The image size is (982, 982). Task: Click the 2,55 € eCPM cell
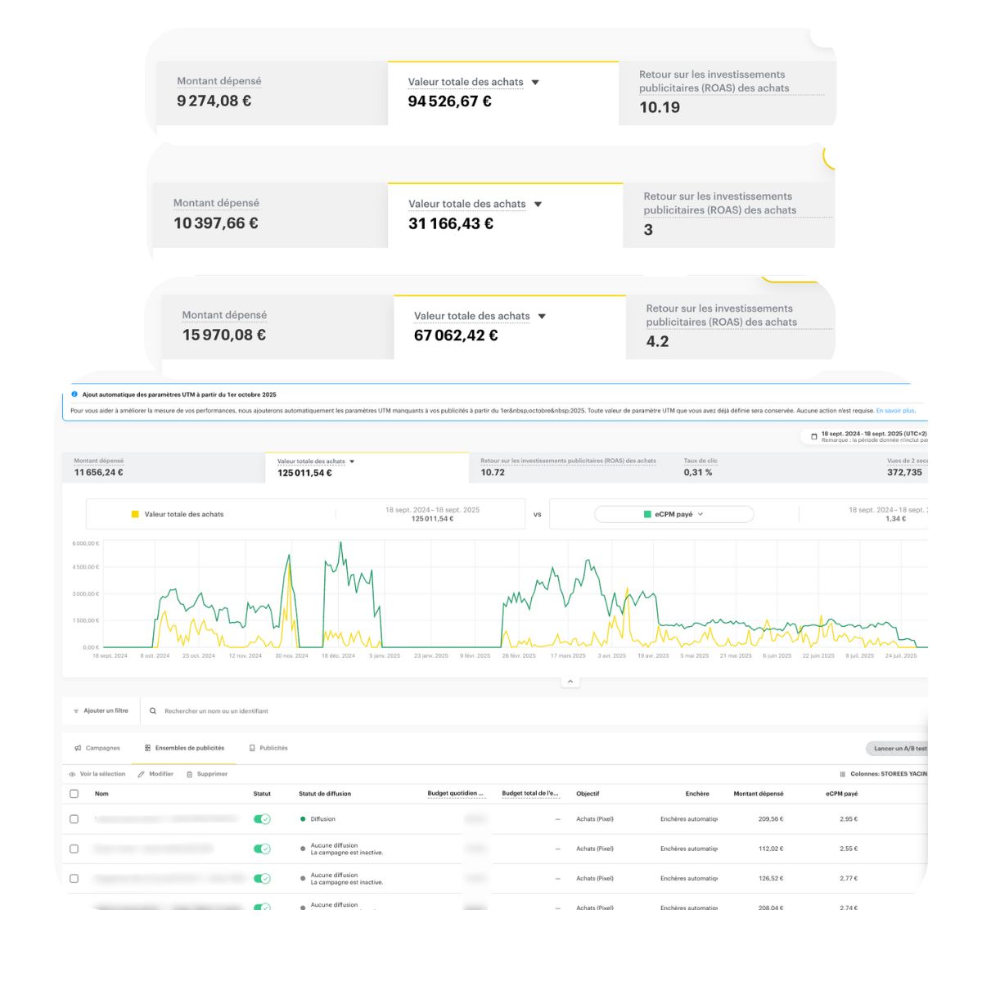pos(849,849)
